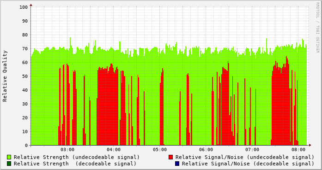Click the dark green decodeable strength legend swatch
322x170 pixels.
[x=9, y=164]
